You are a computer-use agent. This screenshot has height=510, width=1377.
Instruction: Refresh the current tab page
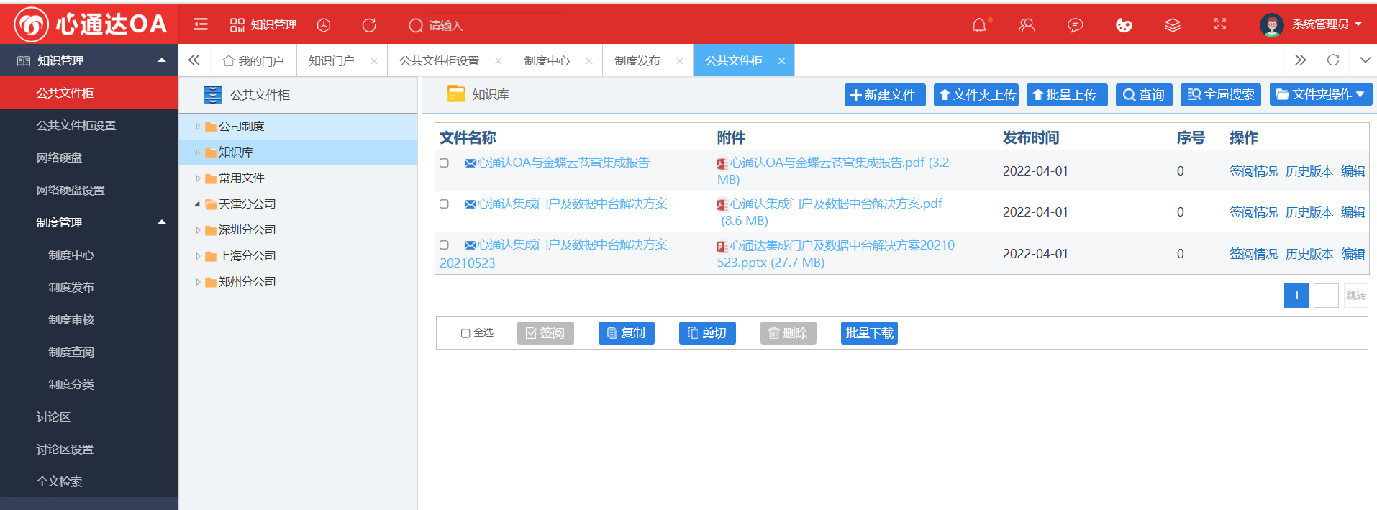tap(1333, 60)
